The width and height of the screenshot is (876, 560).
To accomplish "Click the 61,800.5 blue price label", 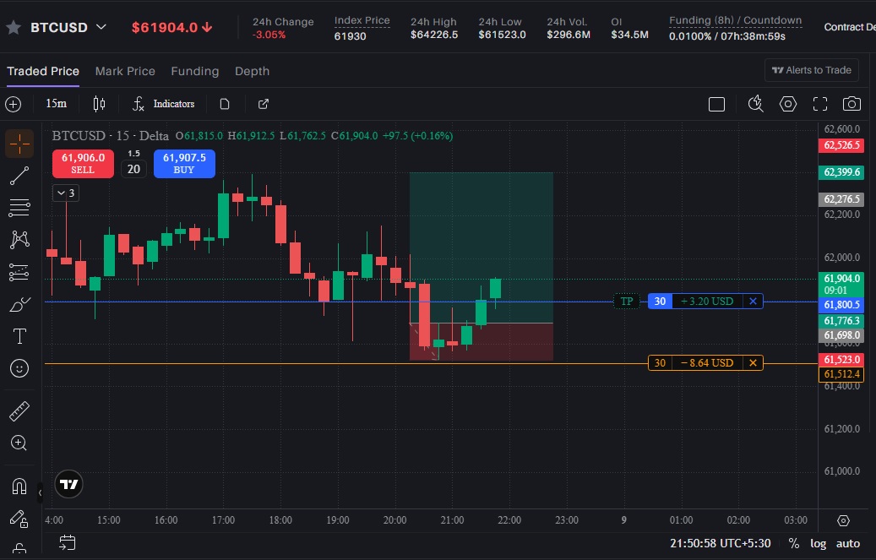I will pos(841,305).
